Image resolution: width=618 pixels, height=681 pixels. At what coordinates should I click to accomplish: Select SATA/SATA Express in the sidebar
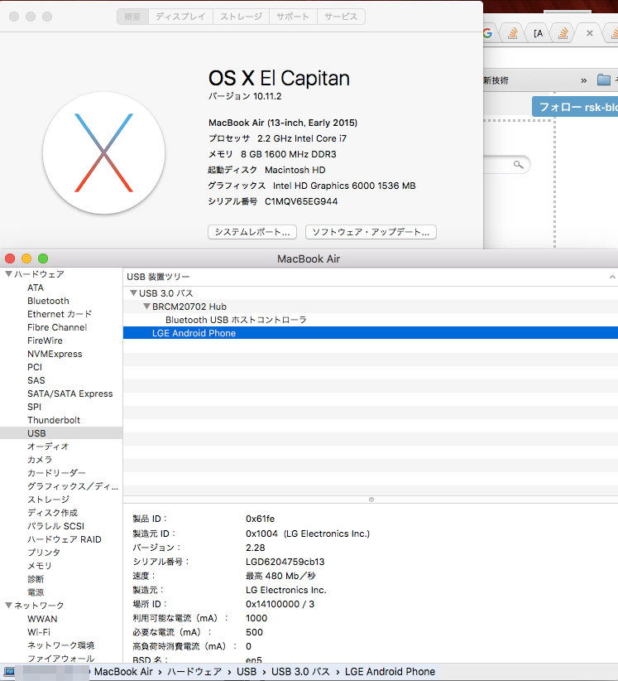pos(70,394)
